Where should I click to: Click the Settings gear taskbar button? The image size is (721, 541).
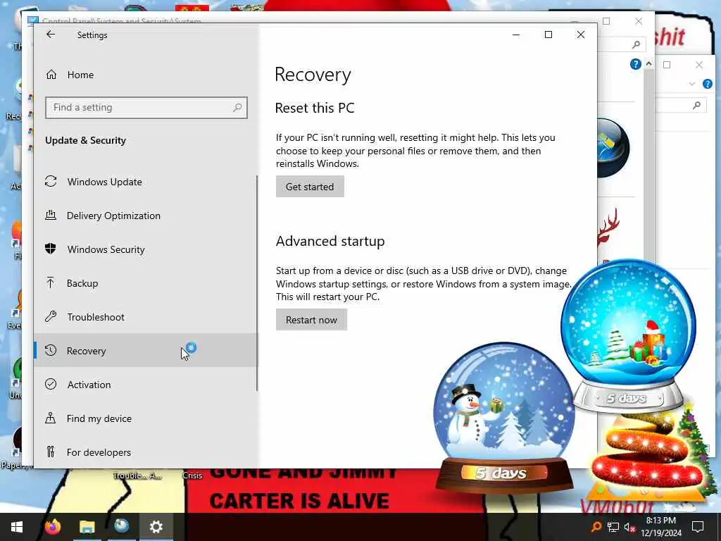(x=156, y=527)
